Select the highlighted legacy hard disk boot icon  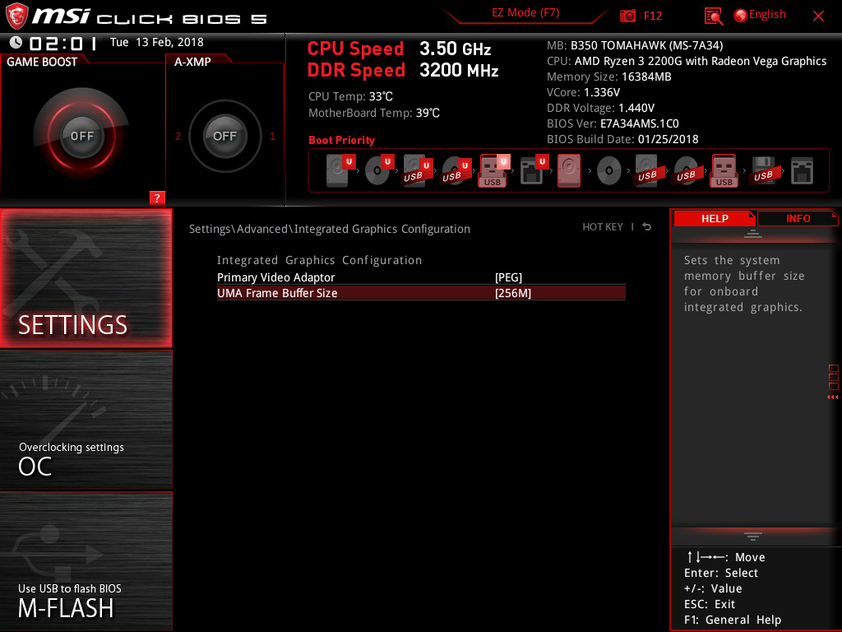click(x=569, y=170)
